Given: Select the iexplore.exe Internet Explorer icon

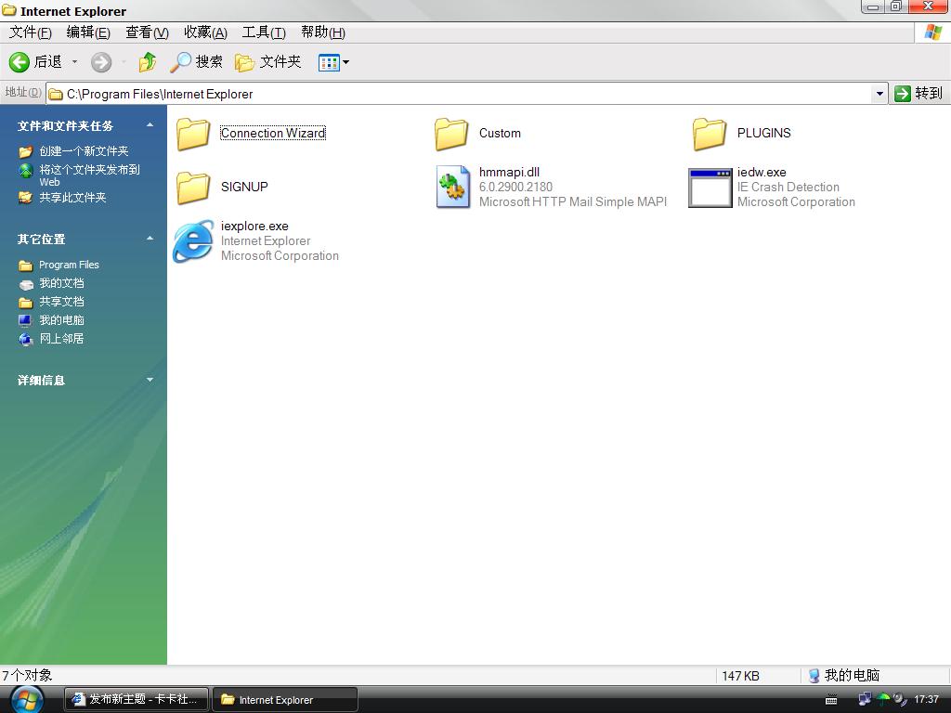Looking at the screenshot, I should click(x=193, y=241).
